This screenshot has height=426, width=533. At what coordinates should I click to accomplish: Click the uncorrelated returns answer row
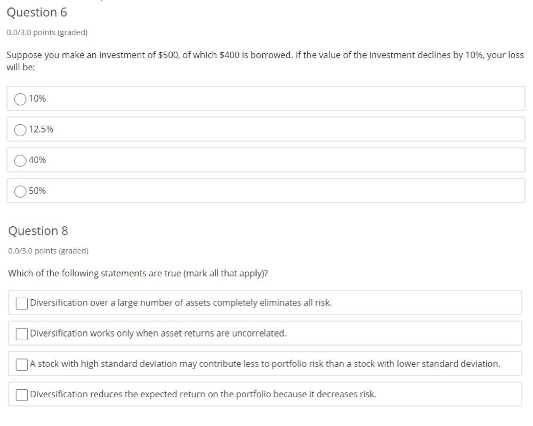pos(266,333)
